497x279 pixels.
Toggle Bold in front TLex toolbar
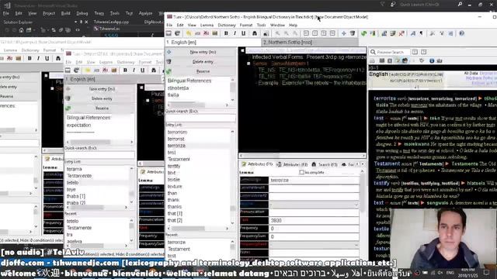click(x=226, y=33)
